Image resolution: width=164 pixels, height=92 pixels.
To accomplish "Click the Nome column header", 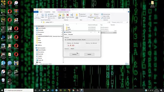I will pos(67,25).
